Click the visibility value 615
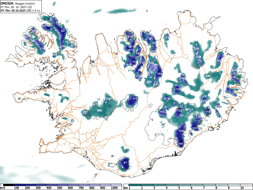The width and height of the screenshot is (253, 190). pos(149,82)
